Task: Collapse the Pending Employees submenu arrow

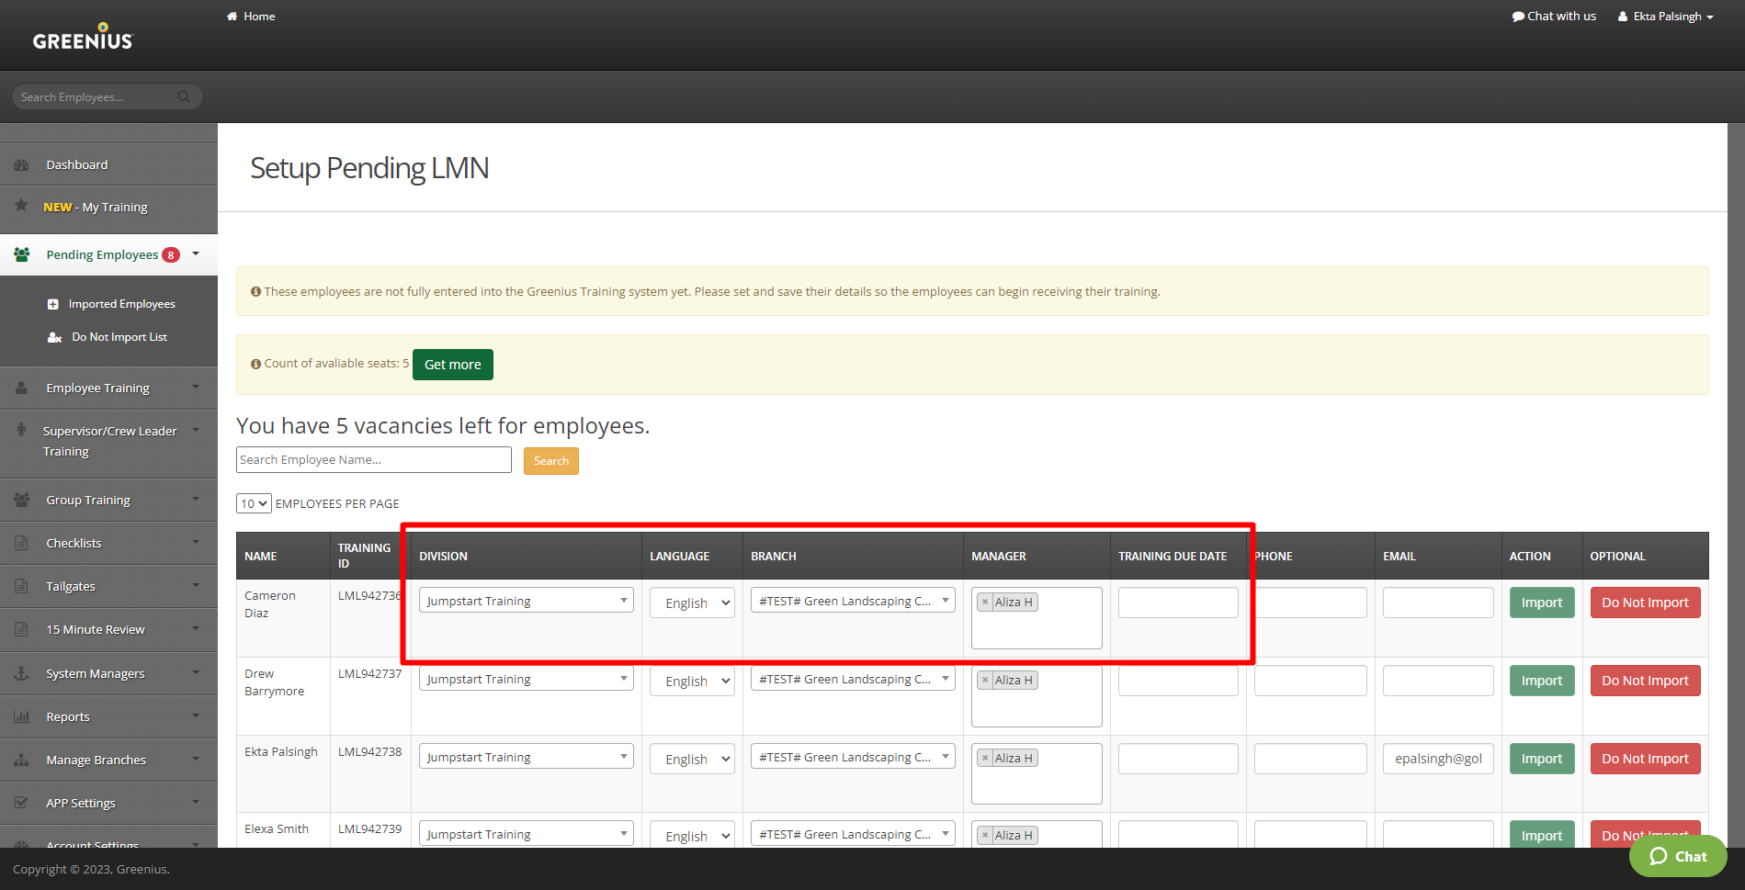Action: click(196, 253)
